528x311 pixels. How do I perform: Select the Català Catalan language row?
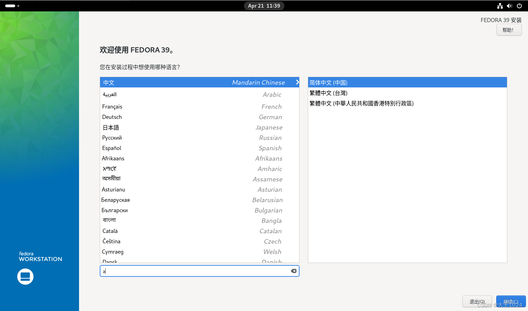pyautogui.click(x=199, y=231)
